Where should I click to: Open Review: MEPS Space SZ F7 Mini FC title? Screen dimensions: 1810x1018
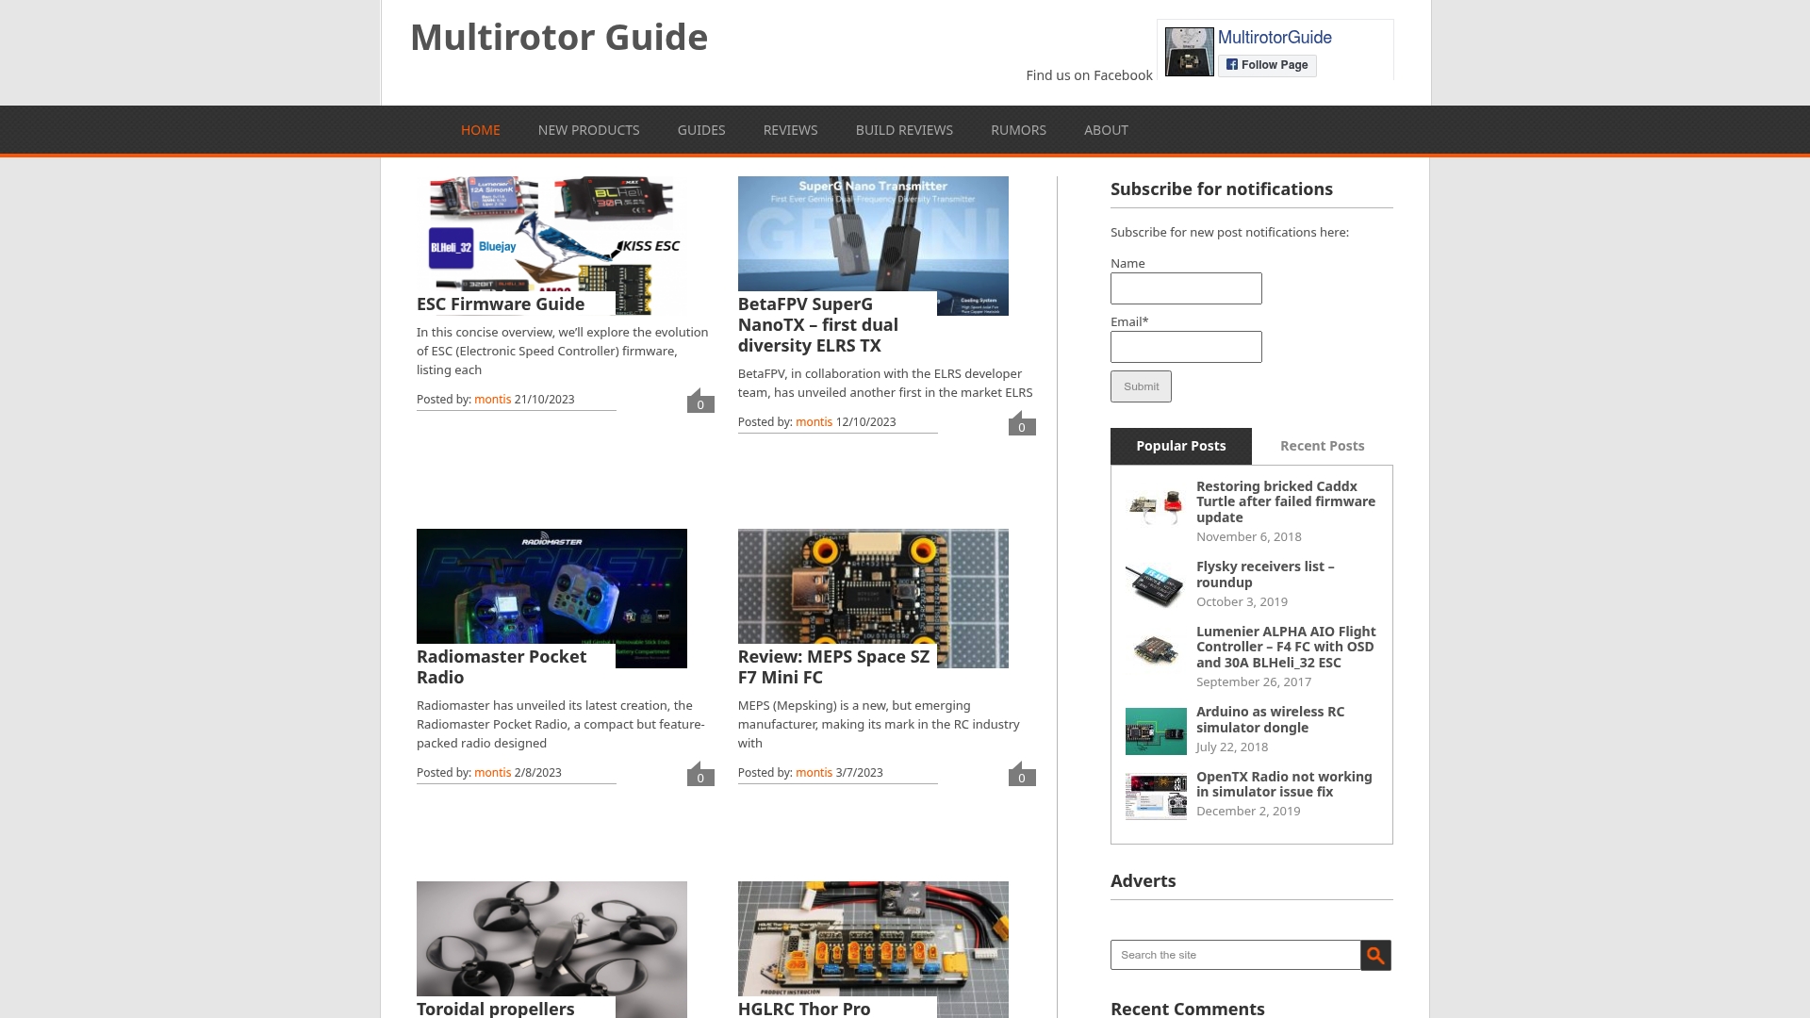coord(833,667)
